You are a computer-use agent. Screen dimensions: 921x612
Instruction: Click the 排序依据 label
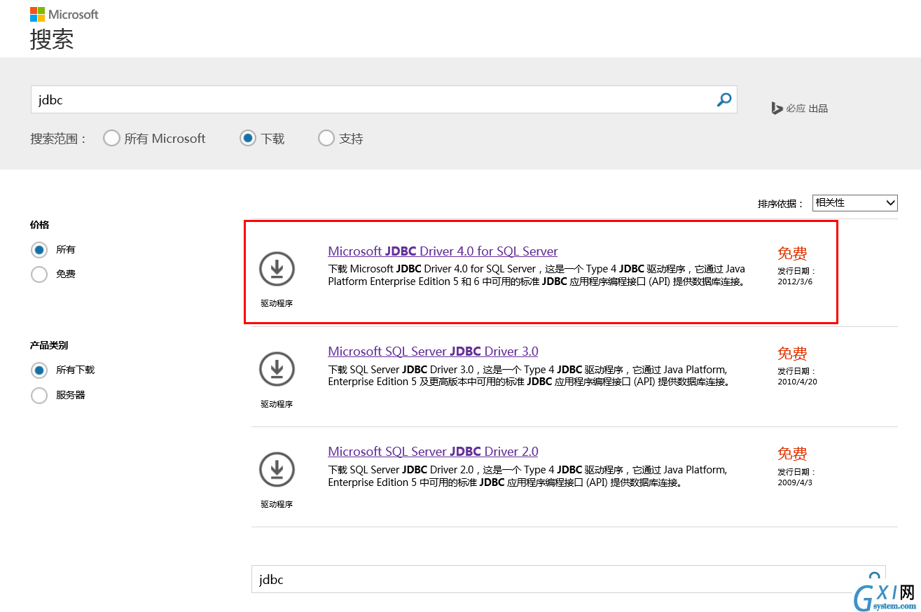tap(781, 204)
